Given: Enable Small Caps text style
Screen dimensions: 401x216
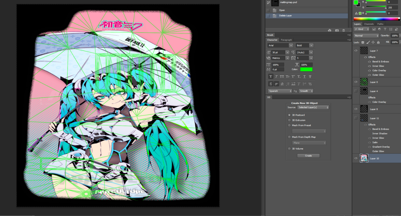Looking at the screenshot, I should point(287,77).
